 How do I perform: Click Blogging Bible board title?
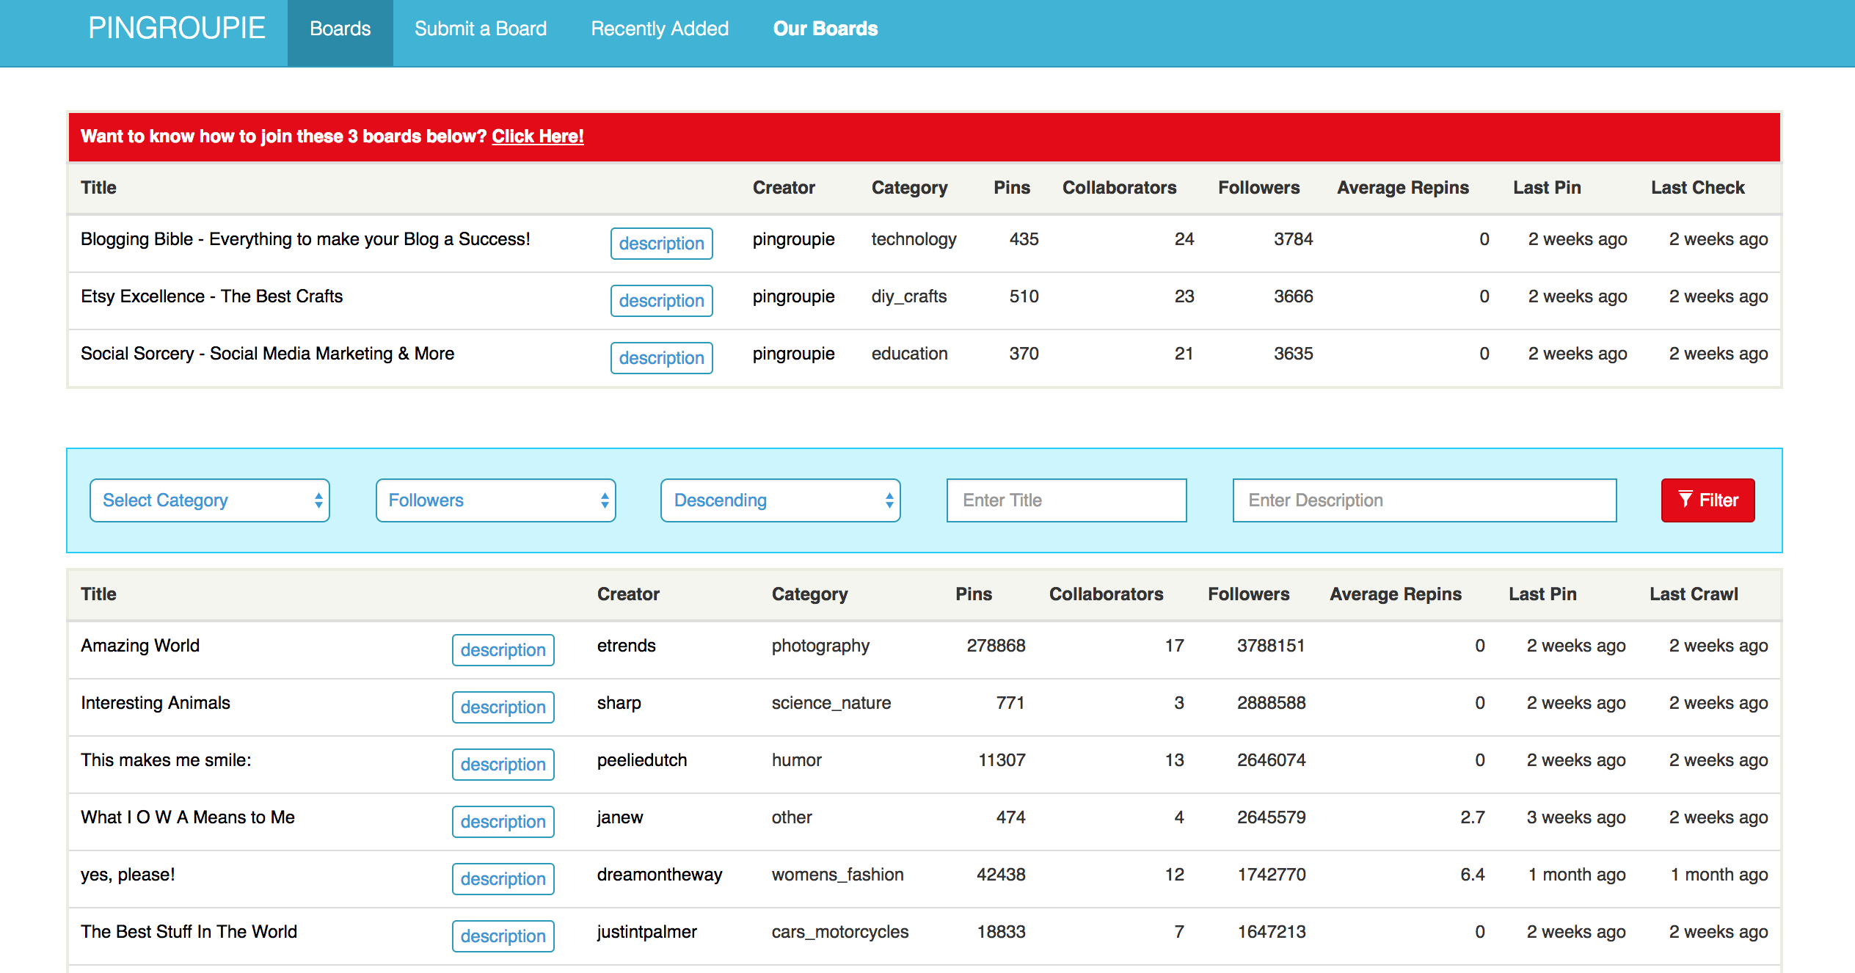tap(305, 239)
